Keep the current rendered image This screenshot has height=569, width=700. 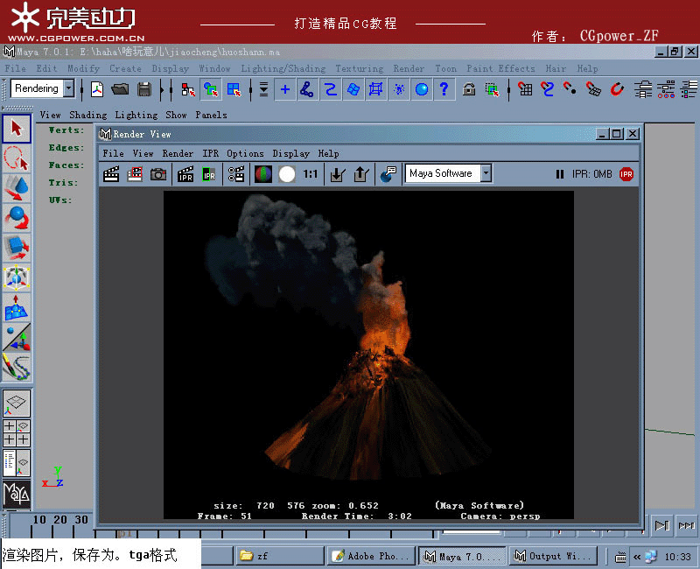[x=339, y=173]
